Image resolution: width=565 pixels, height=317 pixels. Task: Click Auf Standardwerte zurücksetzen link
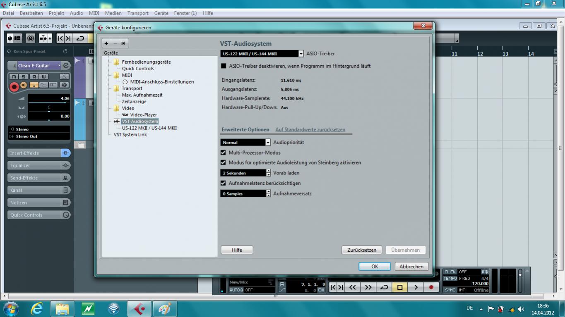click(310, 129)
